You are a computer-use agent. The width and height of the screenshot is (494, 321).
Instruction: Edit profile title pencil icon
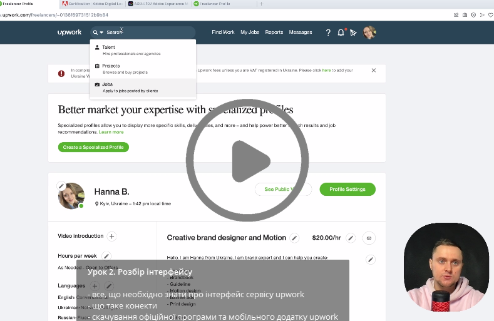tap(294, 238)
